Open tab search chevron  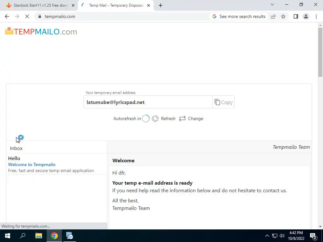pyautogui.click(x=272, y=4)
